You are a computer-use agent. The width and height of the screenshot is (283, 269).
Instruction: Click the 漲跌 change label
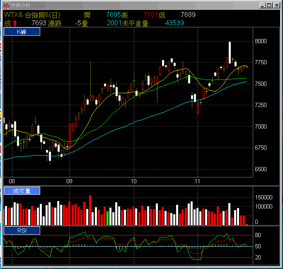(x=55, y=23)
